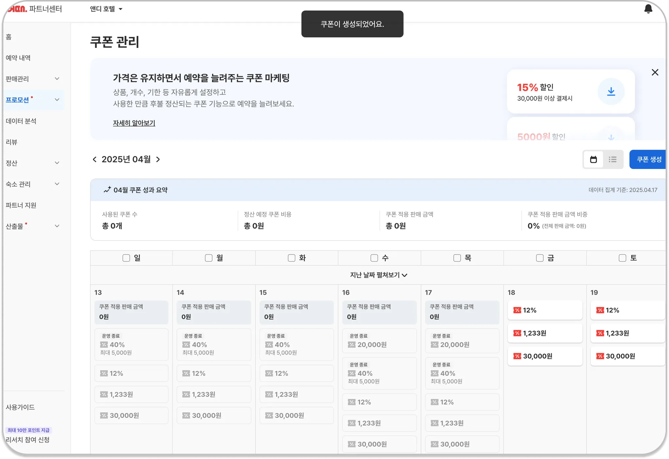This screenshot has height=459, width=669.
Task: Open the 12% coupon on day 18
Action: point(545,310)
